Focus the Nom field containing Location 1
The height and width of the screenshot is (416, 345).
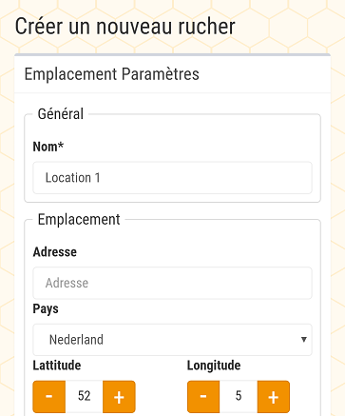172,178
